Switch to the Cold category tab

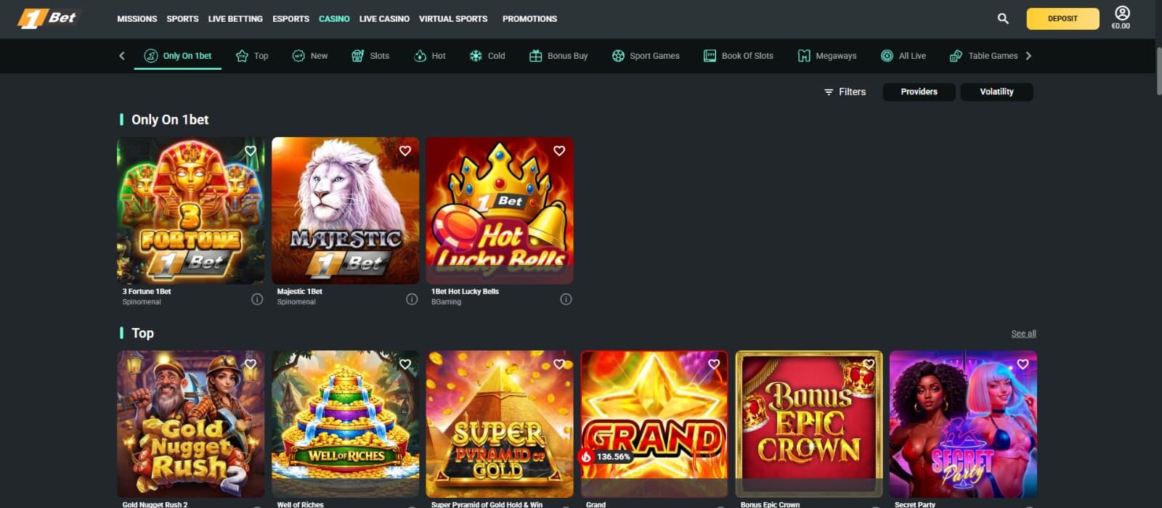487,56
